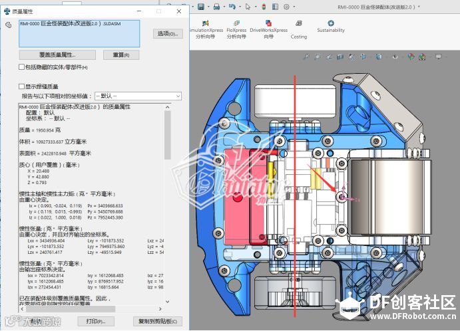Screen dimensions: 460x331
Task: Launch SimulationXpress analysis wizard
Action: (x=206, y=29)
